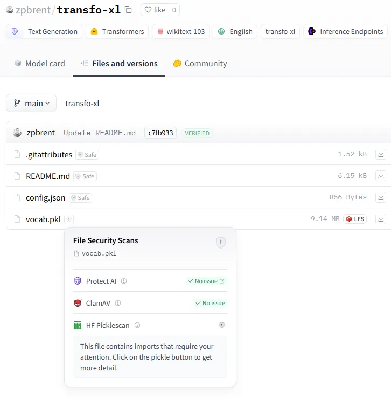Open the HF Picklescan pickle warning button

click(x=222, y=325)
